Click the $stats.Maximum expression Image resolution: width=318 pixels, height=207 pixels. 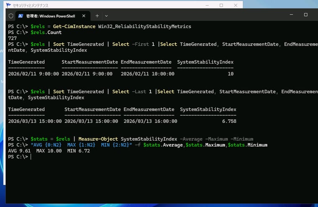(205, 145)
